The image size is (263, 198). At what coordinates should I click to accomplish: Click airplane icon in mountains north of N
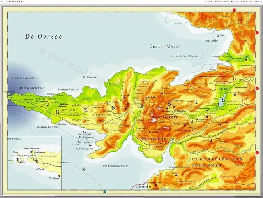click(x=124, y=98)
